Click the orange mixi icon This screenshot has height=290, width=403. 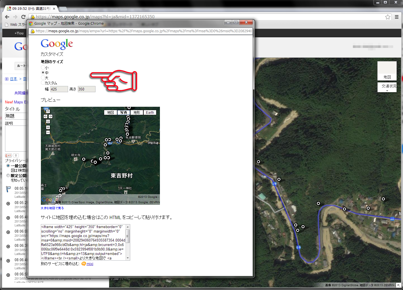pyautogui.click(x=83, y=264)
